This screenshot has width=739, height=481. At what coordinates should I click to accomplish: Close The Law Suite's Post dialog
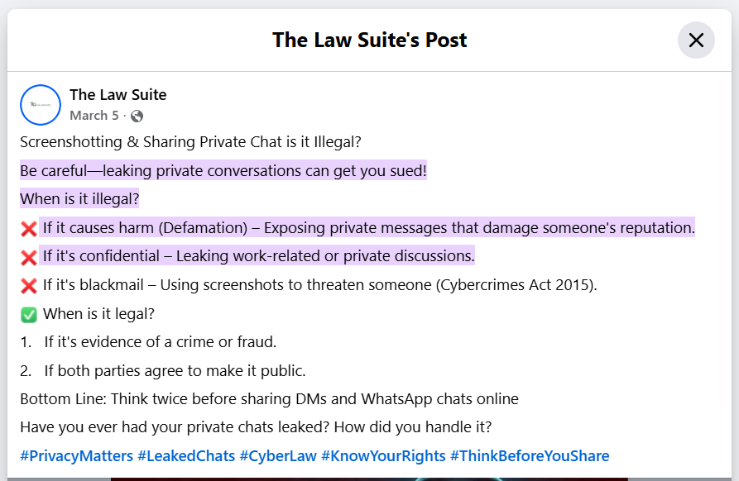tap(696, 40)
